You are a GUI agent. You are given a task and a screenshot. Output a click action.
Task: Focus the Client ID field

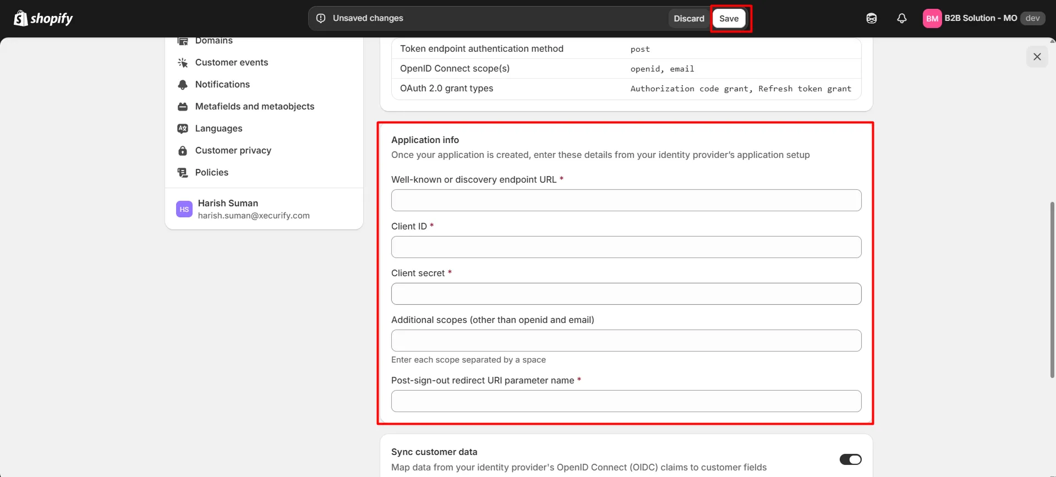(626, 247)
